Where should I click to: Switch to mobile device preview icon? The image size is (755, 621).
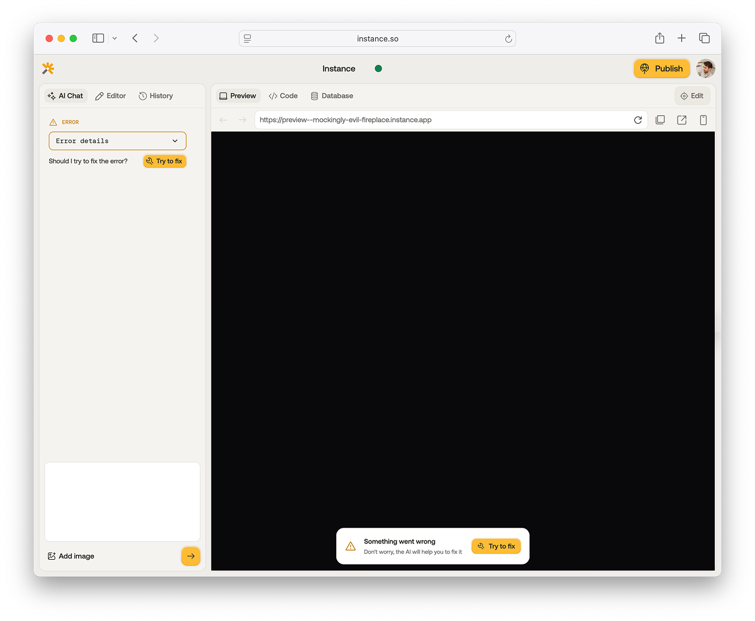[703, 120]
